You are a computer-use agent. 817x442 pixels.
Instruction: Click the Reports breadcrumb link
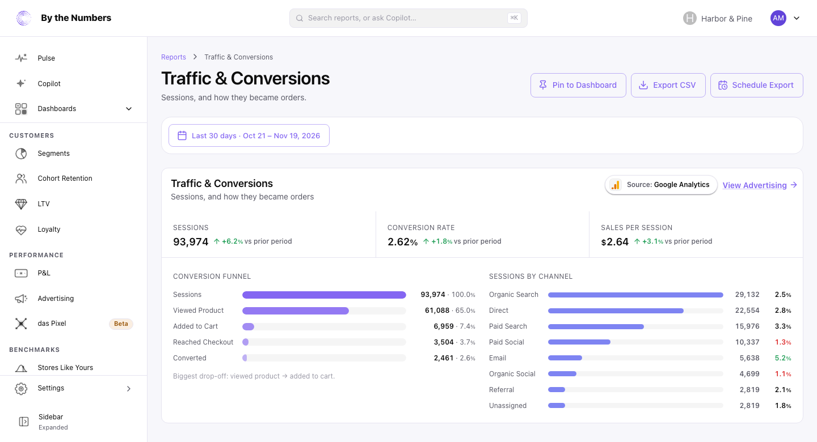[x=174, y=57]
